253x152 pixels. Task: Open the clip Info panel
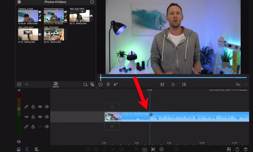pos(100,84)
